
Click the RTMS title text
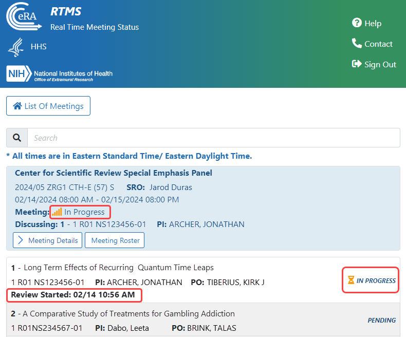[x=66, y=11]
